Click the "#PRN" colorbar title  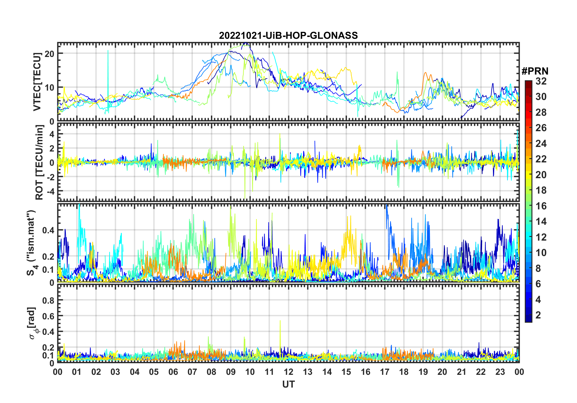[535, 71]
